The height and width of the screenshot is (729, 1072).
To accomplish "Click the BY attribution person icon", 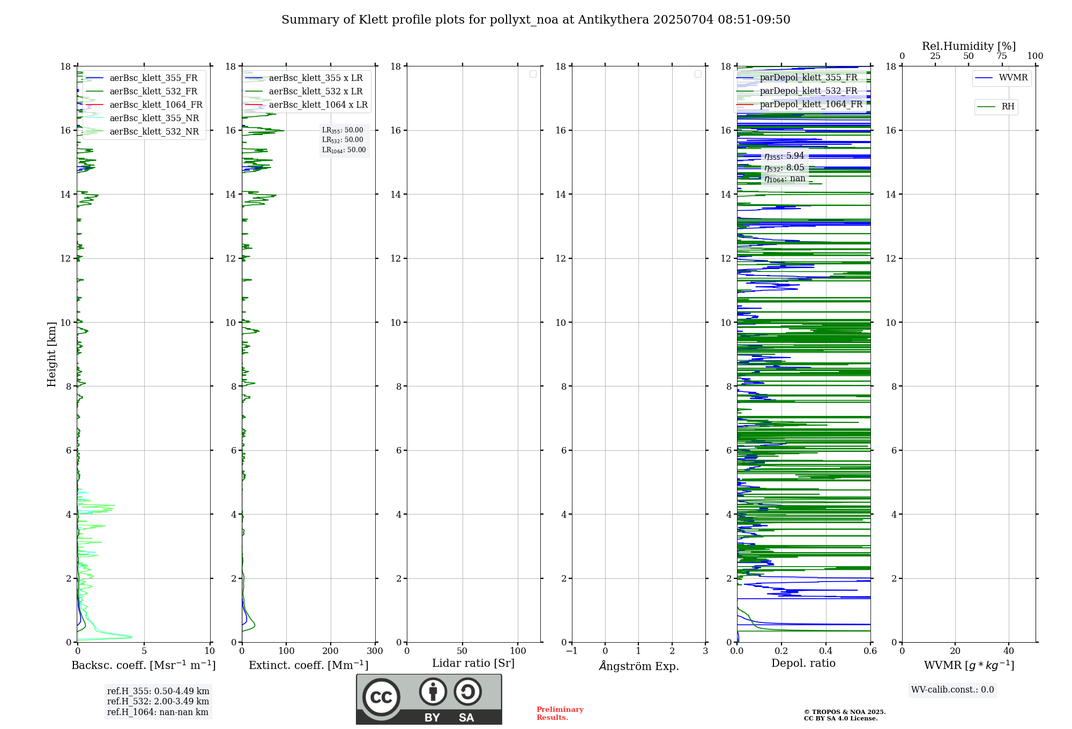I will (x=433, y=691).
